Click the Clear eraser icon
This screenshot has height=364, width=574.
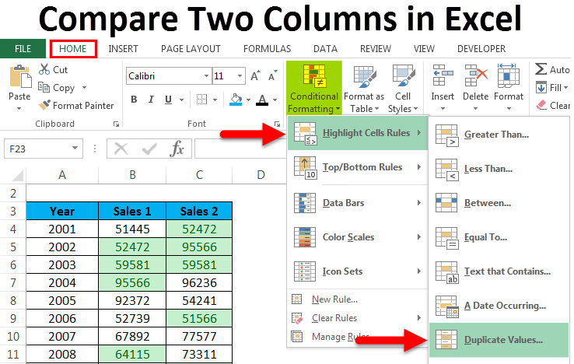click(541, 105)
